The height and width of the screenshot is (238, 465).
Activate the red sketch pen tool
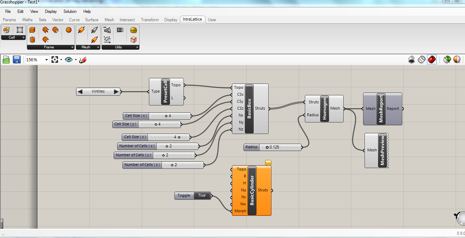tap(83, 60)
